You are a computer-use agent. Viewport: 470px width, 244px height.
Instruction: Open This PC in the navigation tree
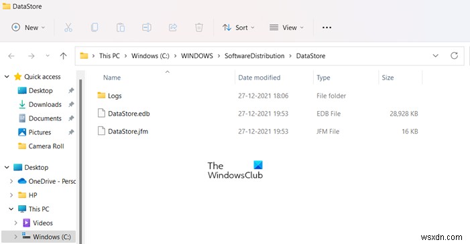(39, 209)
